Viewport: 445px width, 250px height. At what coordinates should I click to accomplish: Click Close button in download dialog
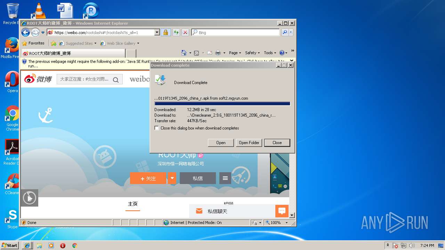point(277,143)
